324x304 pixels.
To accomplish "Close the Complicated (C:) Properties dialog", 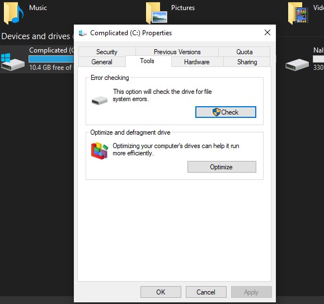I will pyautogui.click(x=267, y=32).
